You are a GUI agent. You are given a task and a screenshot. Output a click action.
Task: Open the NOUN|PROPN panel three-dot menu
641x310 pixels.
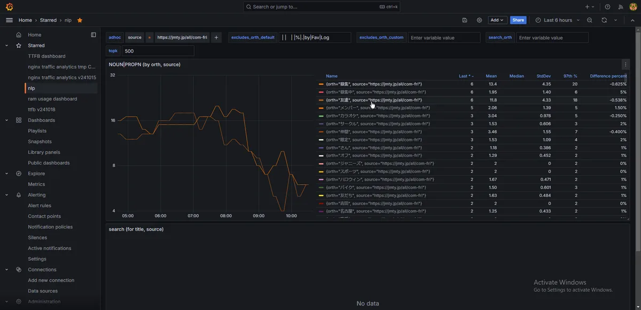(x=626, y=65)
